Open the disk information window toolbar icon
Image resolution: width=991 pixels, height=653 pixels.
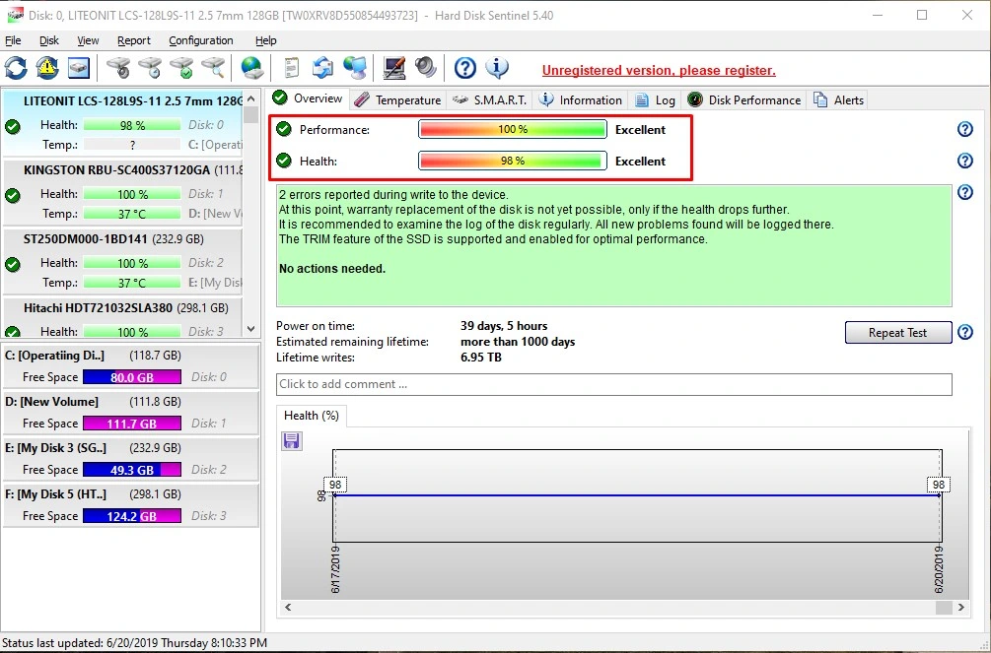click(x=79, y=68)
